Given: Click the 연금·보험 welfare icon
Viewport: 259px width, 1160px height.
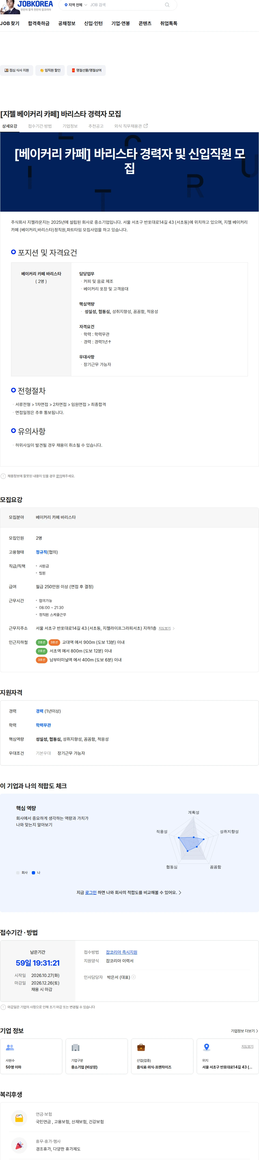Looking at the screenshot, I should tap(19, 1118).
